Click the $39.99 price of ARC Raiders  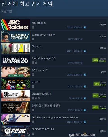[x=103, y=25]
